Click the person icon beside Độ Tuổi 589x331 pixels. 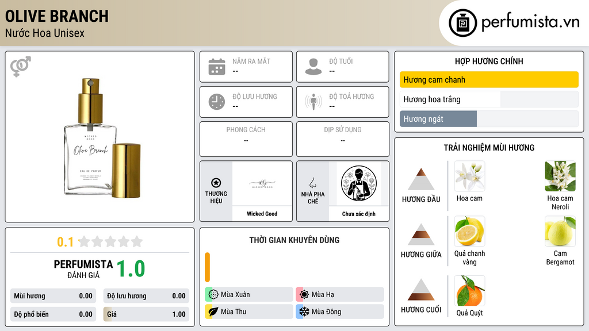click(x=313, y=67)
